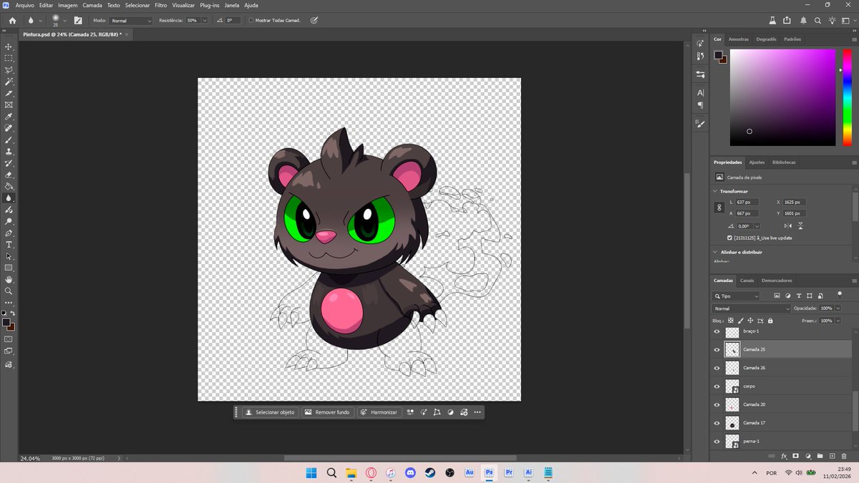
Task: Open the Filtro menu
Action: coord(161,5)
